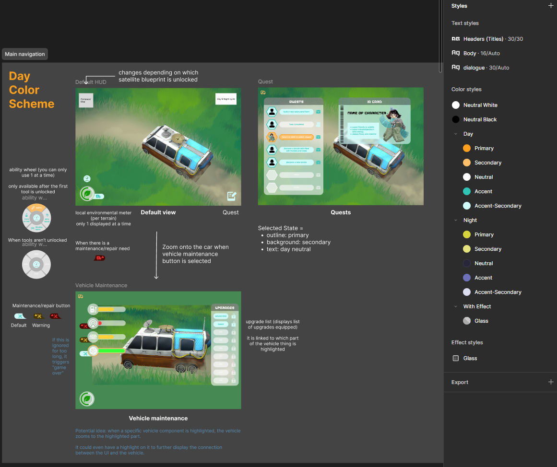The image size is (557, 467).
Task: Select the Headers (Titles) text style icon
Action: coord(456,39)
